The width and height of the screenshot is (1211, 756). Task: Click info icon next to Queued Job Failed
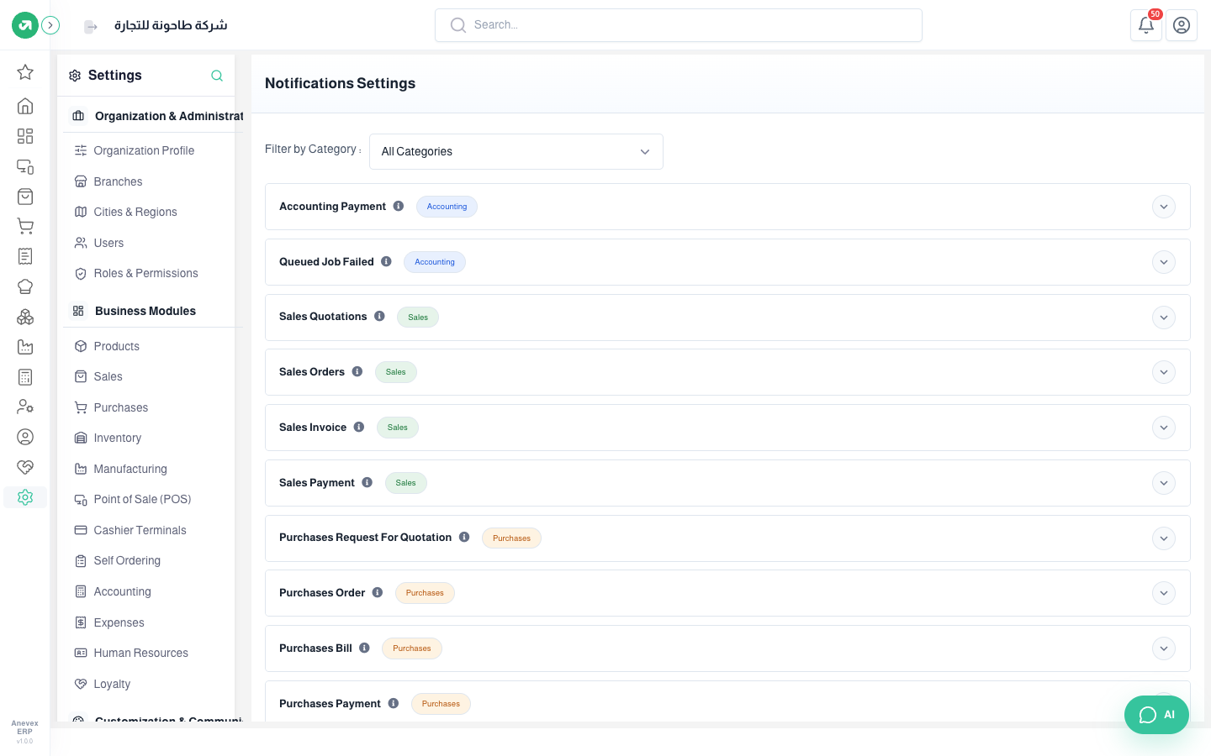(386, 261)
